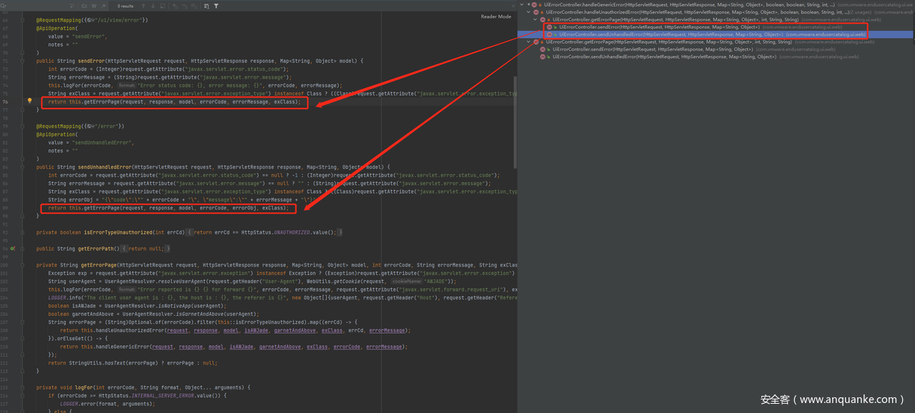This screenshot has height=413, width=915.
Task: Go to next search occurrence arrow
Action: click(x=154, y=6)
